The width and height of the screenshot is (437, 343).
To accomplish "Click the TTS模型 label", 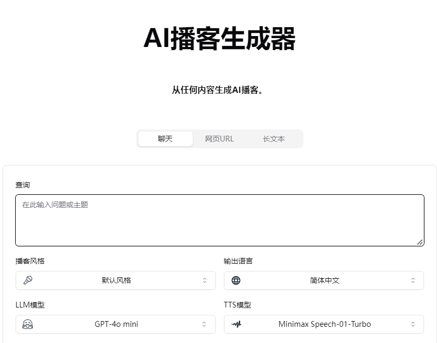I will click(x=238, y=305).
